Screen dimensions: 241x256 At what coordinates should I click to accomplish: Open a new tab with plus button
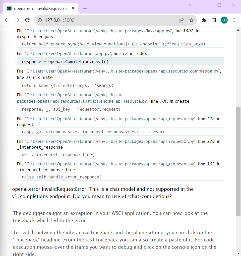(85, 8)
